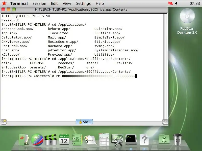202x151 pixels.
Task: Open the Help menu
Action: (100, 4)
